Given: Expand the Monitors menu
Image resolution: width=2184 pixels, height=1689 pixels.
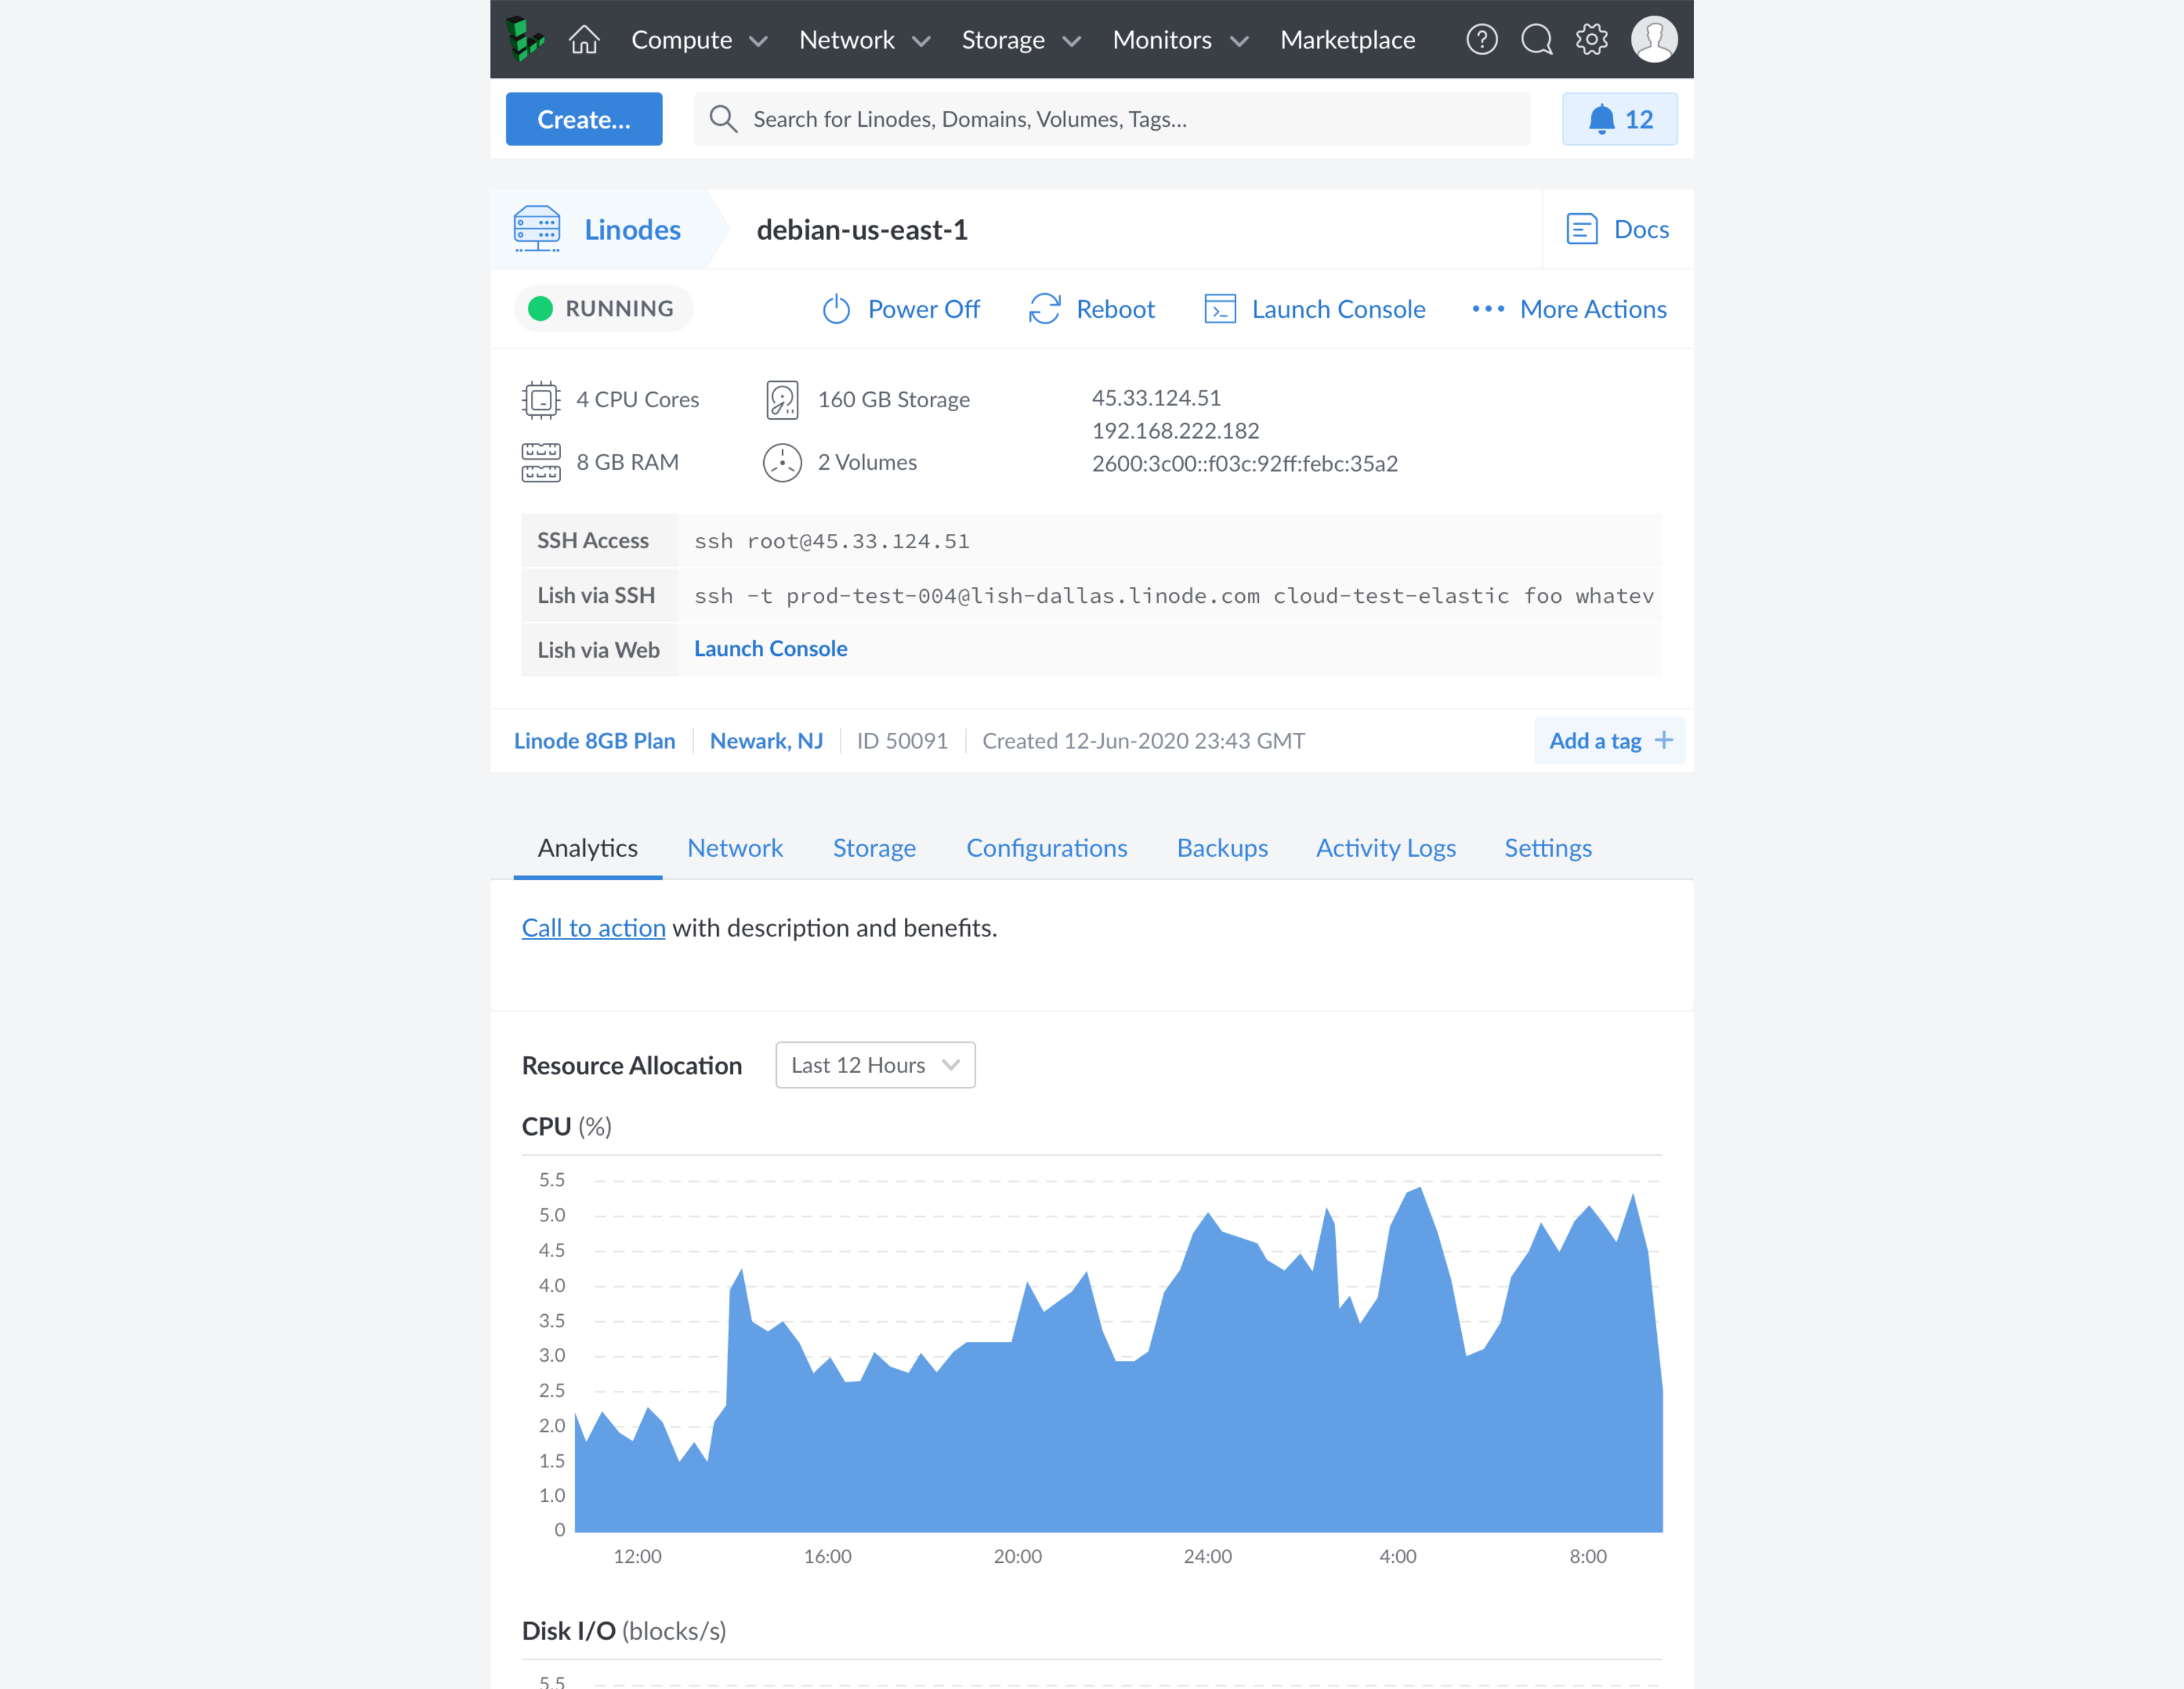Looking at the screenshot, I should 1180,40.
